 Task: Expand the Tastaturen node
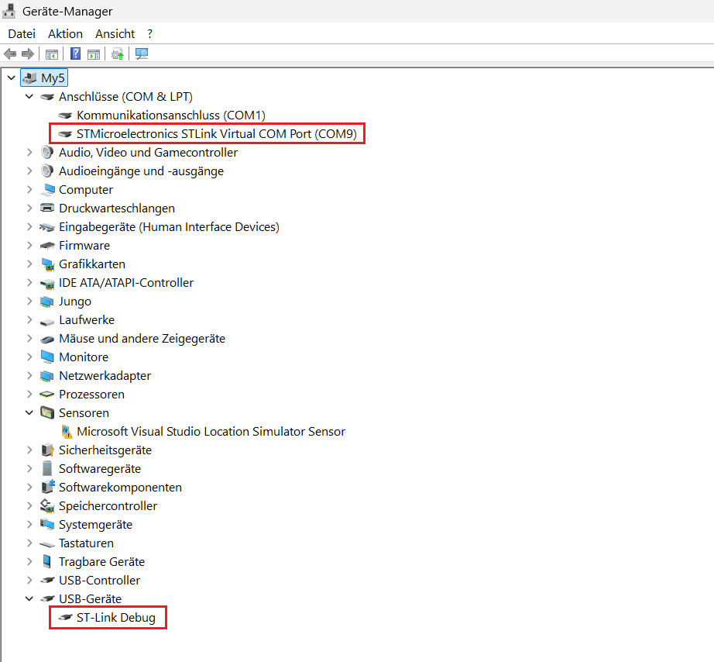pos(29,543)
